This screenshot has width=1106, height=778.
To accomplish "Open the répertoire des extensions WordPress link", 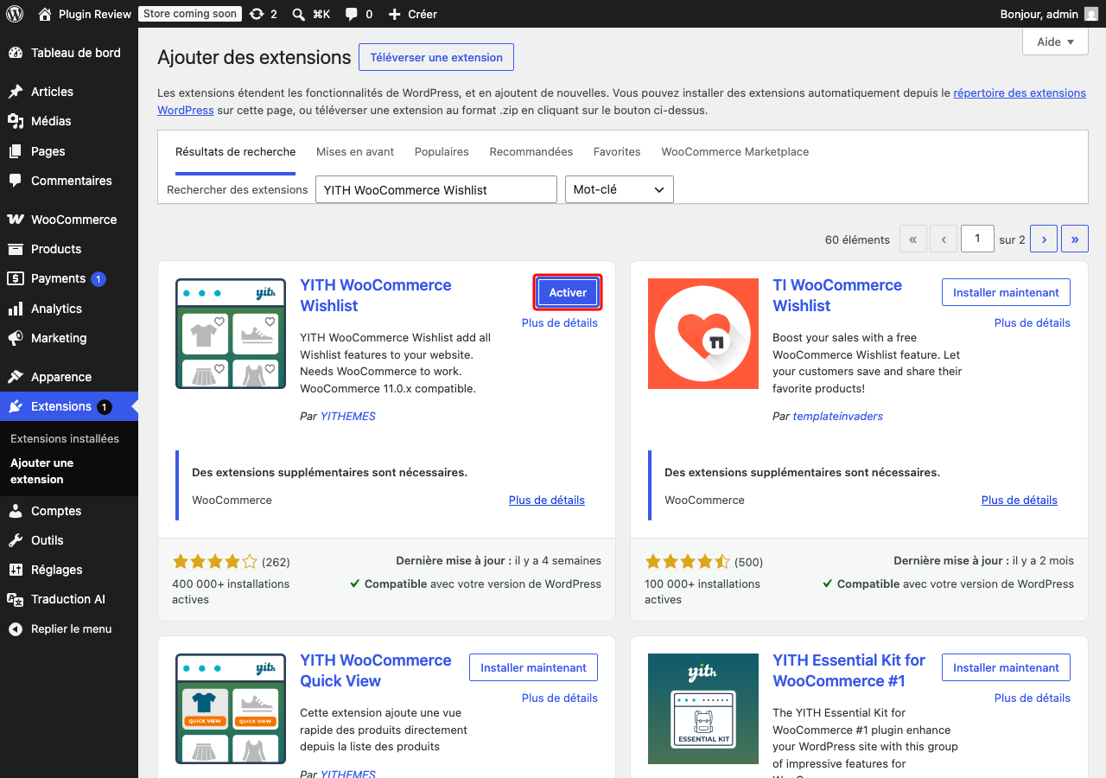I will pos(1020,93).
